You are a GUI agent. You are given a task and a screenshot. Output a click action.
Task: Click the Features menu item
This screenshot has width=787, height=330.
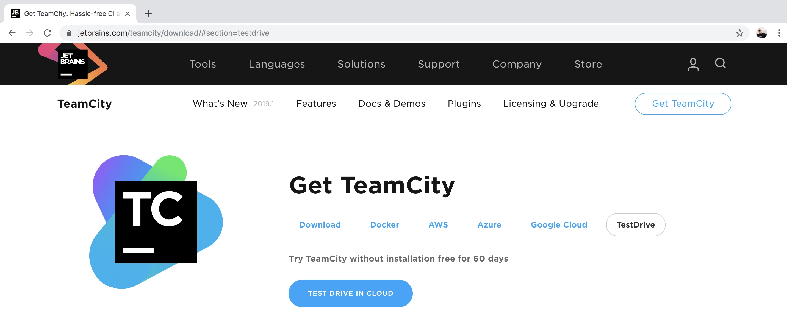coord(316,103)
